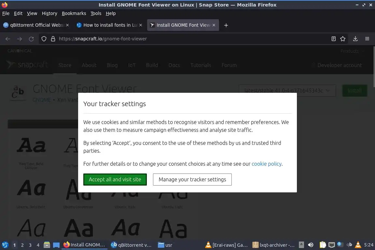Switch to virtual desktop 3
Screen dimensions: 375x250
(30, 245)
